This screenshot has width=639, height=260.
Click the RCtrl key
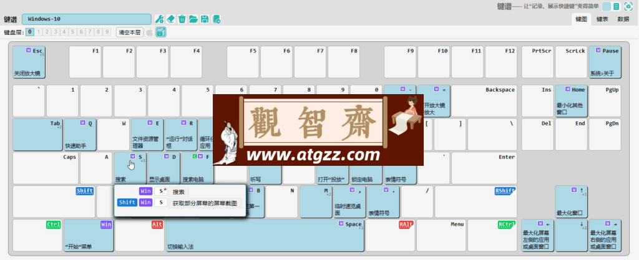[492, 236]
